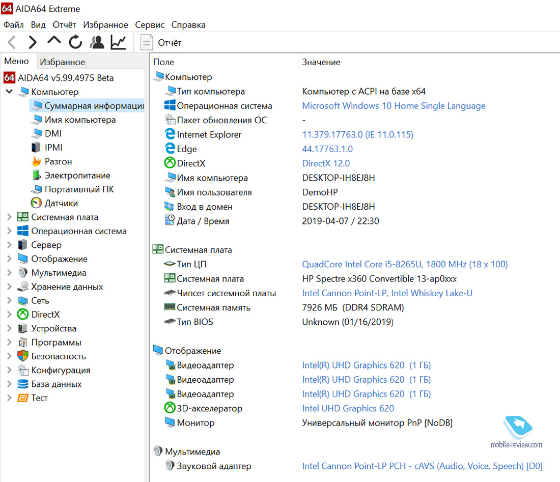This screenshot has height=482, width=560.
Task: Switch to the Меню tab
Action: tap(16, 62)
